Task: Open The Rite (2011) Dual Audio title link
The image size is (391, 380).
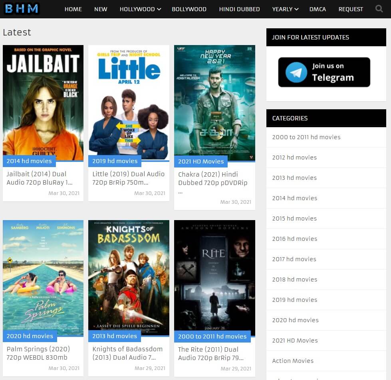Action: click(x=211, y=354)
